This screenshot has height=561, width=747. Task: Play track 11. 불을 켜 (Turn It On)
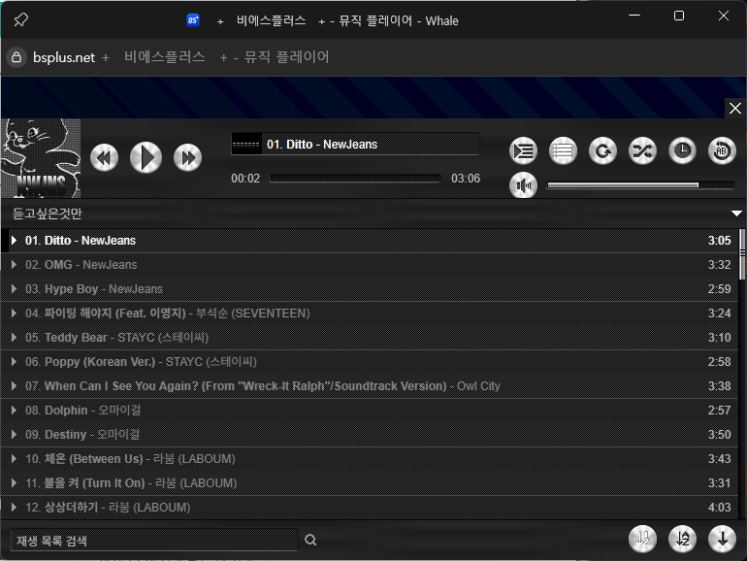point(370,483)
